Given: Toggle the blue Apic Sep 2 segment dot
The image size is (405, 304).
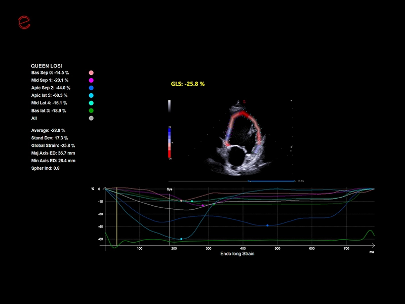Looking at the screenshot, I should click(91, 88).
